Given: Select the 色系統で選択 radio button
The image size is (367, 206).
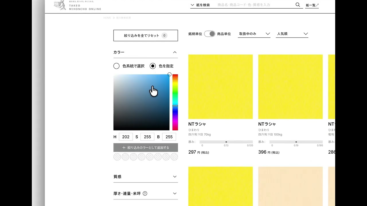Looking at the screenshot, I should (116, 66).
